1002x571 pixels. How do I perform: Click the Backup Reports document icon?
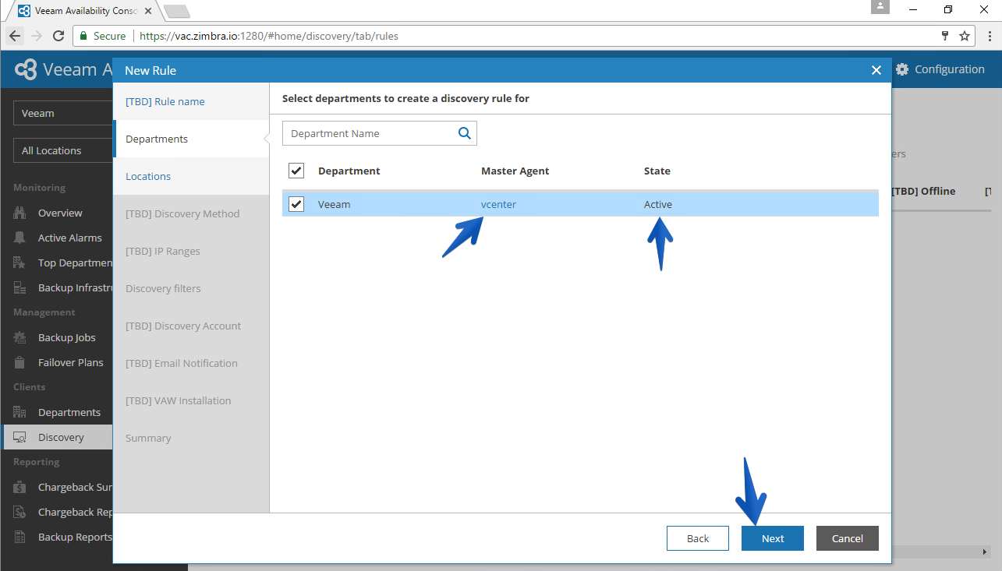[20, 537]
